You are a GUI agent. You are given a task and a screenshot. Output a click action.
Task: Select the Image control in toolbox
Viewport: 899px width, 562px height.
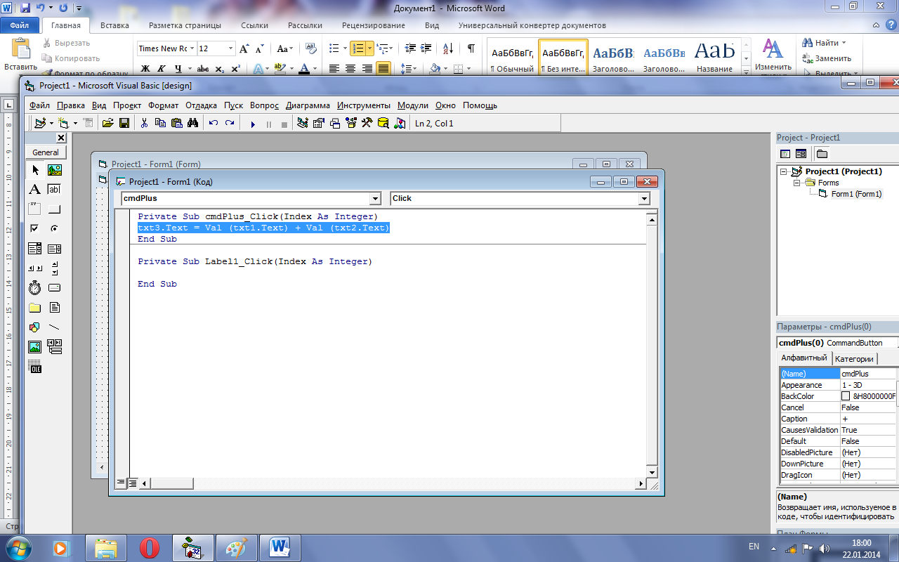click(x=34, y=347)
